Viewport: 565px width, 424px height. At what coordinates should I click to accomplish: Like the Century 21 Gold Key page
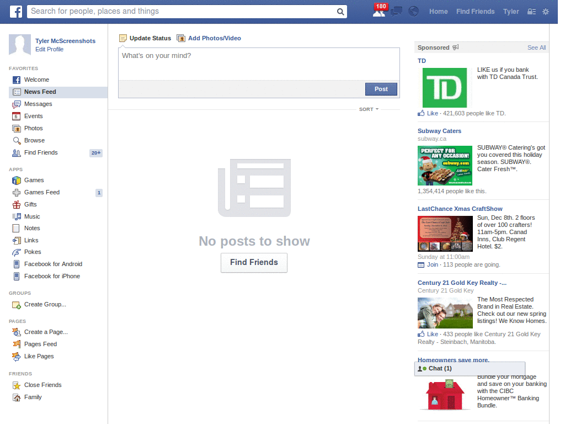tap(433, 334)
